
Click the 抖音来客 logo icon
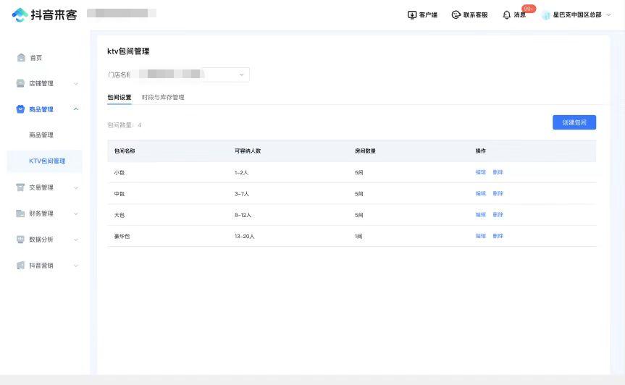tap(20, 14)
